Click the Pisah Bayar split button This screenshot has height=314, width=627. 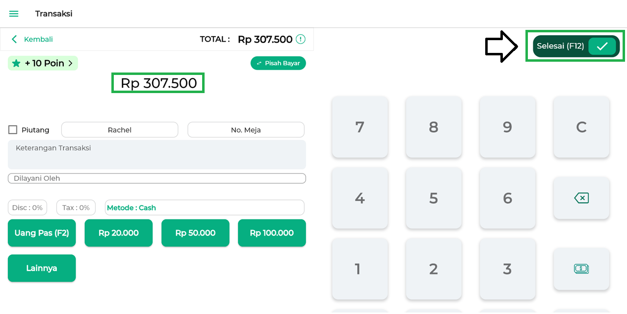point(278,63)
